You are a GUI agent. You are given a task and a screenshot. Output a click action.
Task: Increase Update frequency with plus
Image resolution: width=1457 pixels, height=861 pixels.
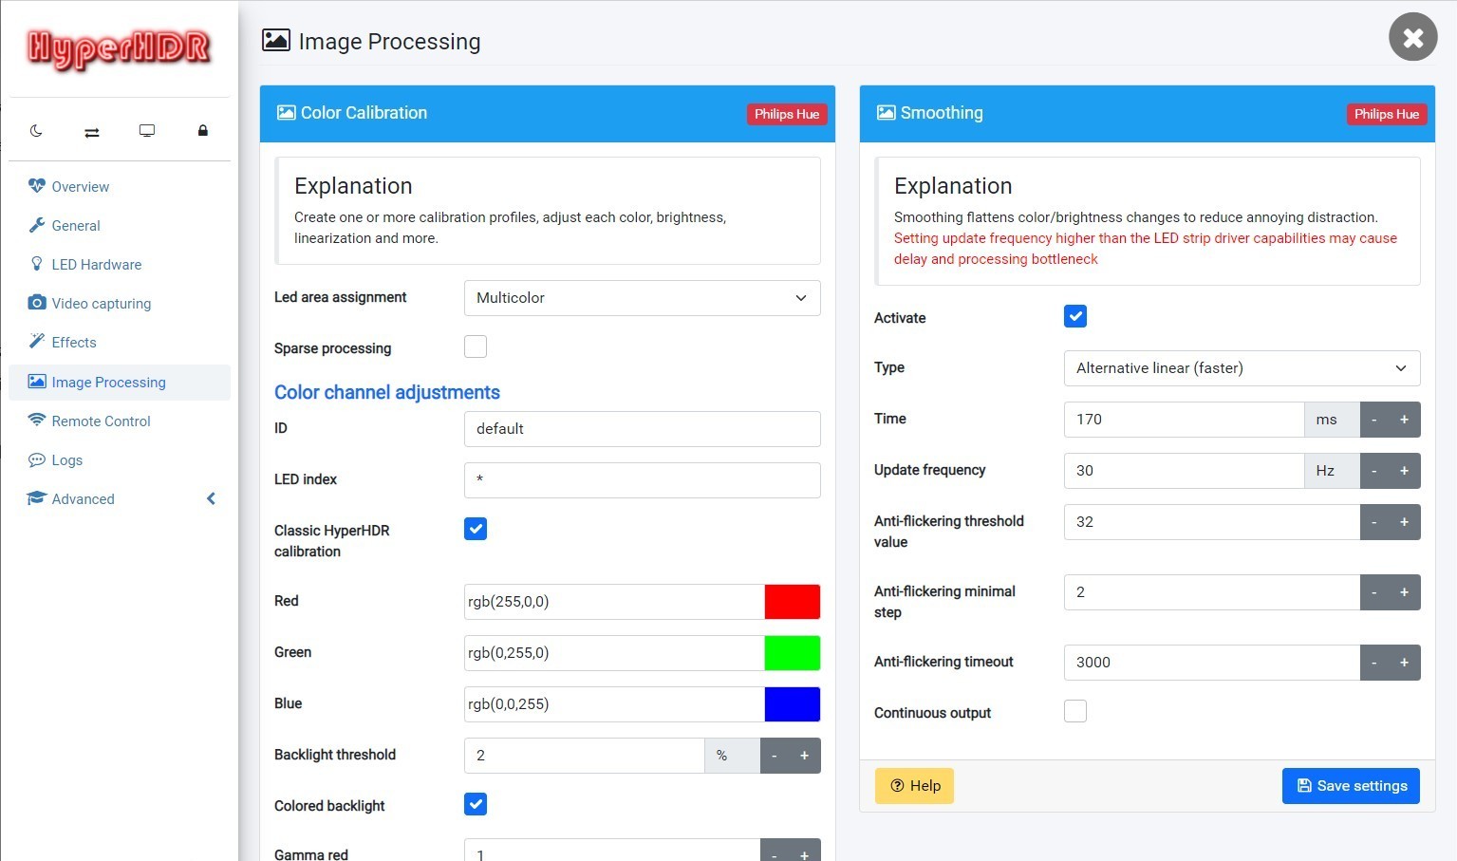[x=1405, y=471]
